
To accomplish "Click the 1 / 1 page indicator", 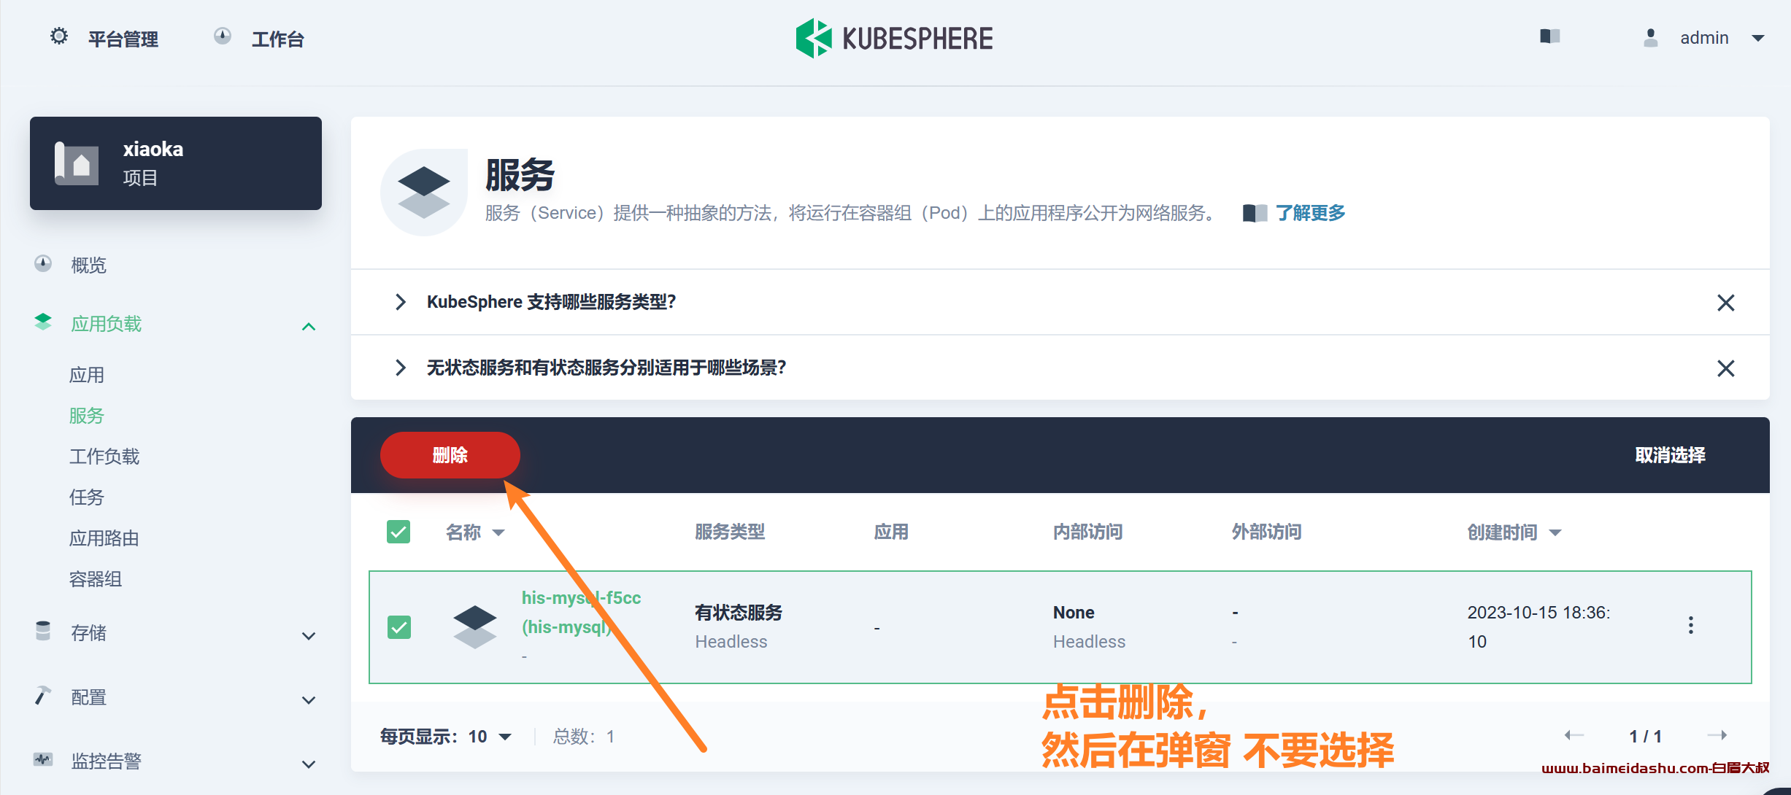I will 1646,737.
